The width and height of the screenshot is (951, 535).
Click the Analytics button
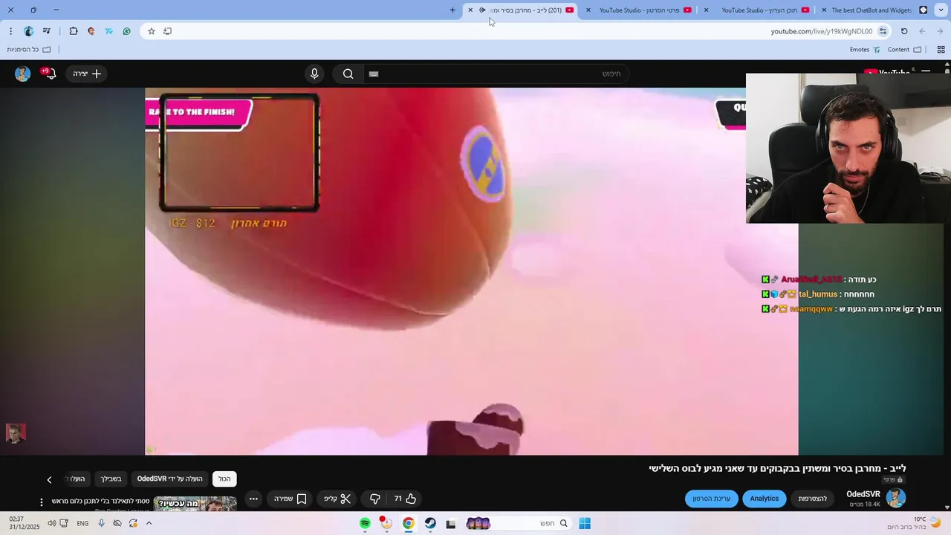[x=764, y=499]
